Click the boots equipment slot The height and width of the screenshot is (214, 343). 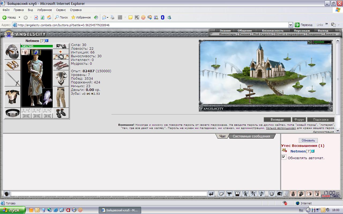click(61, 113)
